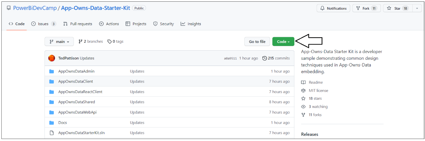View the 0 tags link
The image size is (425, 141).
pos(116,42)
